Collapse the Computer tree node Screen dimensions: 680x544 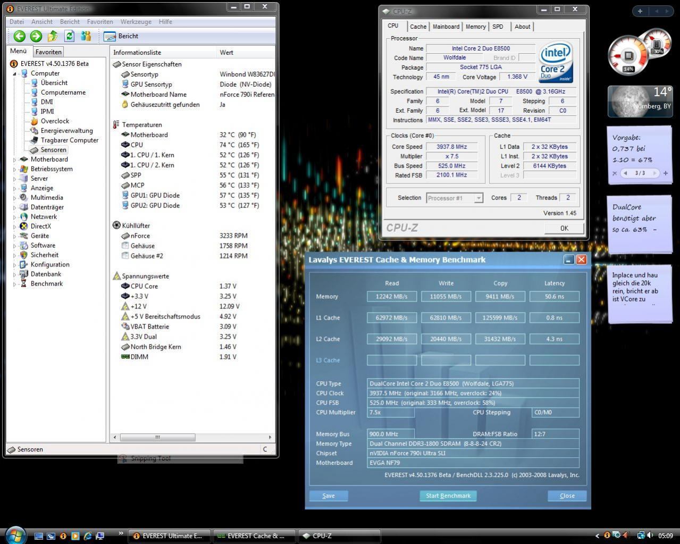point(15,73)
